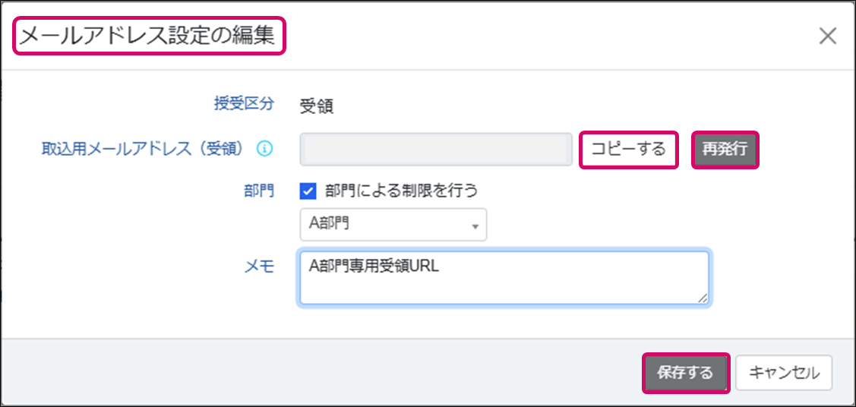
Task: Click the A部門専用受領URL memo text
Action: tap(375, 266)
